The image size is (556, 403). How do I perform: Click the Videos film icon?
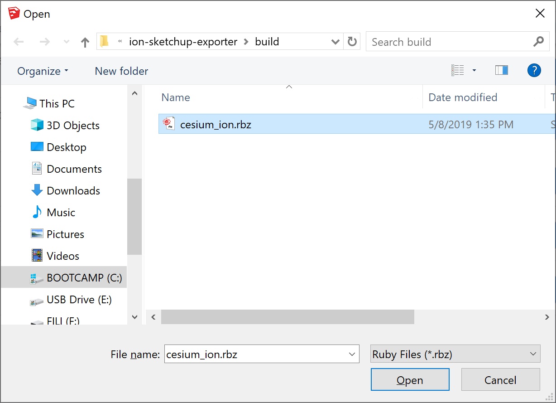37,255
